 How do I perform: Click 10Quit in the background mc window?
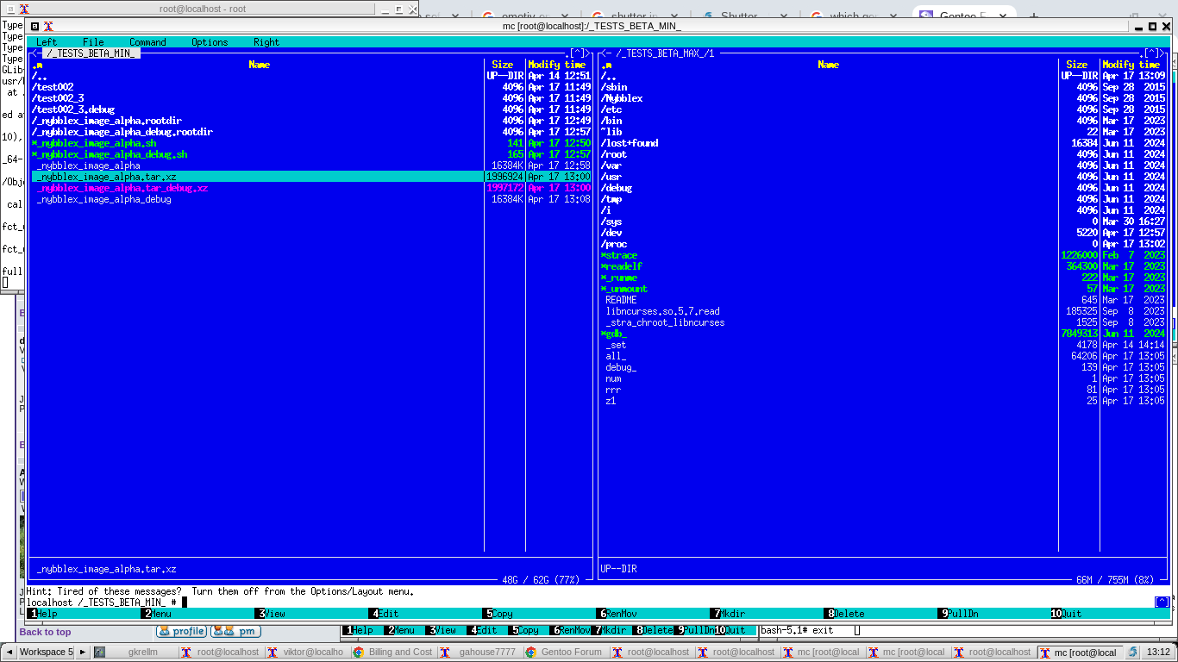tap(730, 630)
